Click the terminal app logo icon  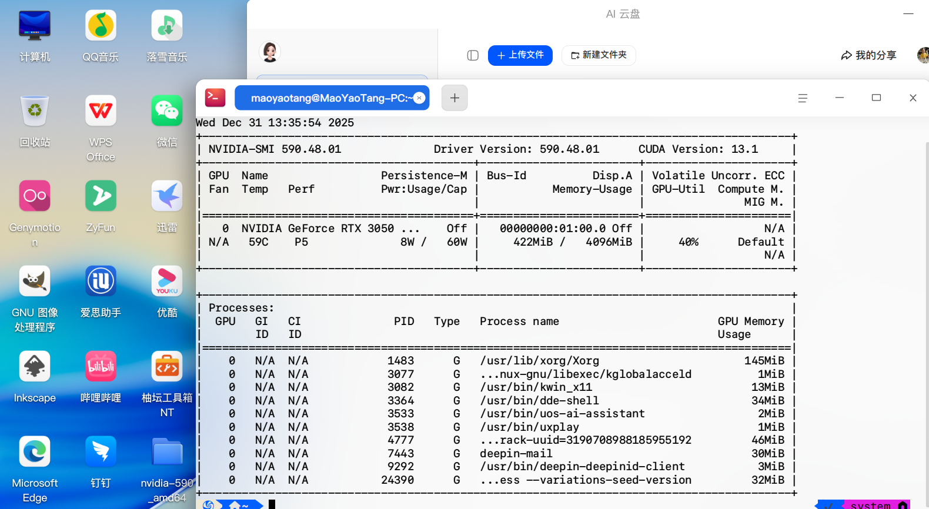pyautogui.click(x=215, y=98)
